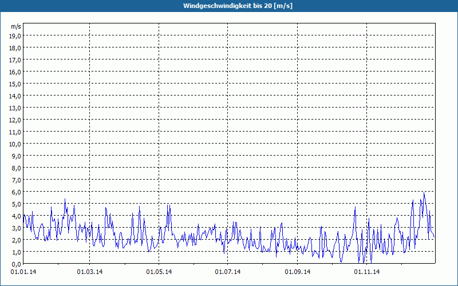Click the 11,0 y-axis label
Image resolution: width=458 pixels, height=286 pixels.
coord(15,132)
